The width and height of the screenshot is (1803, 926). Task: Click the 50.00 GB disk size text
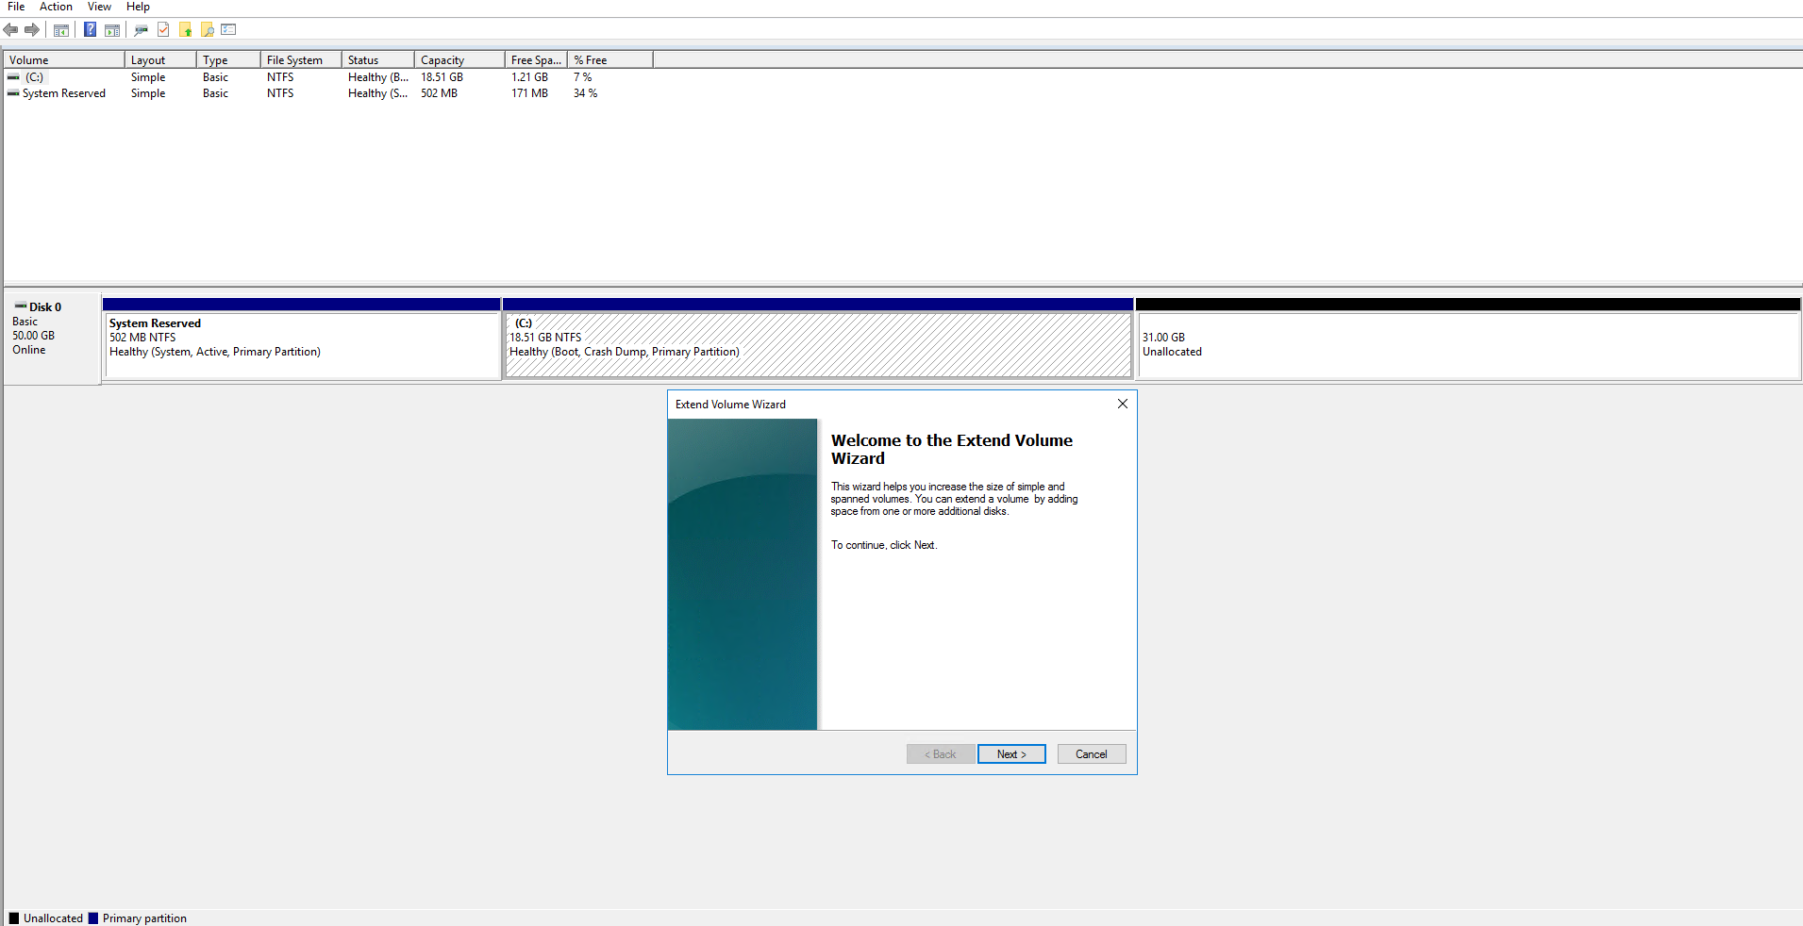(33, 336)
